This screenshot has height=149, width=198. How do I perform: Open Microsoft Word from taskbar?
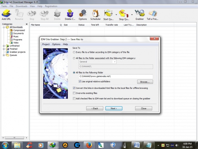[x=137, y=145]
